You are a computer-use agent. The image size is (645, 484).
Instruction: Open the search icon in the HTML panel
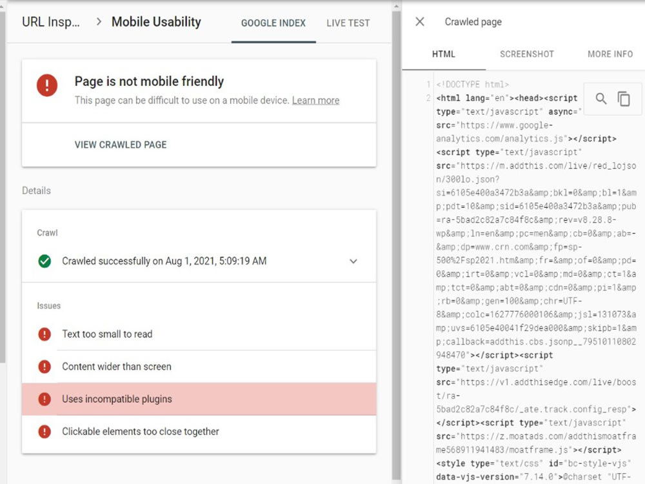600,98
